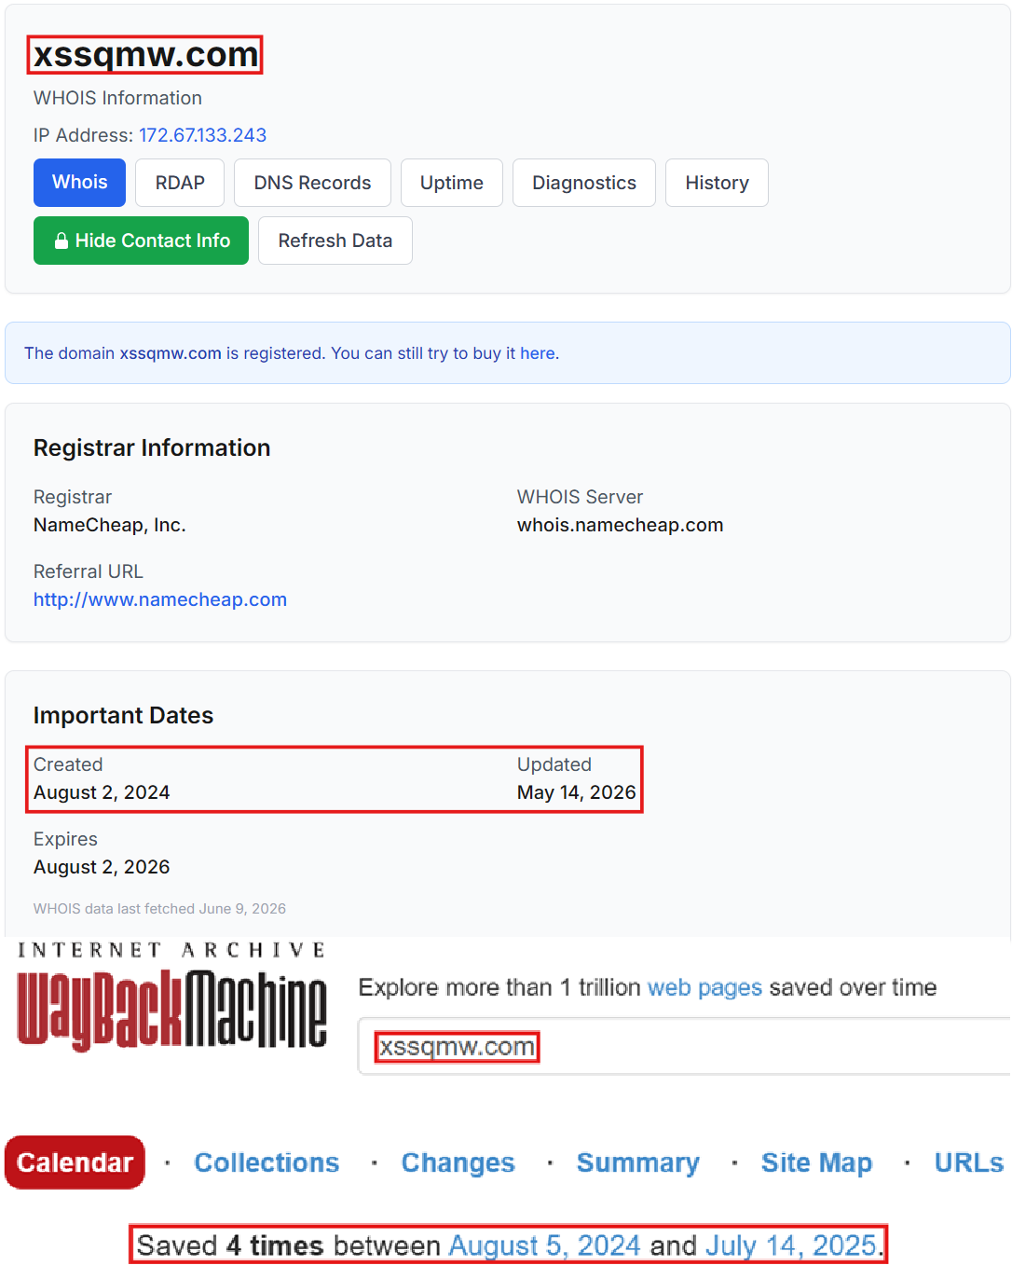The height and width of the screenshot is (1279, 1012).
Task: Open the Changes tab
Action: [458, 1162]
